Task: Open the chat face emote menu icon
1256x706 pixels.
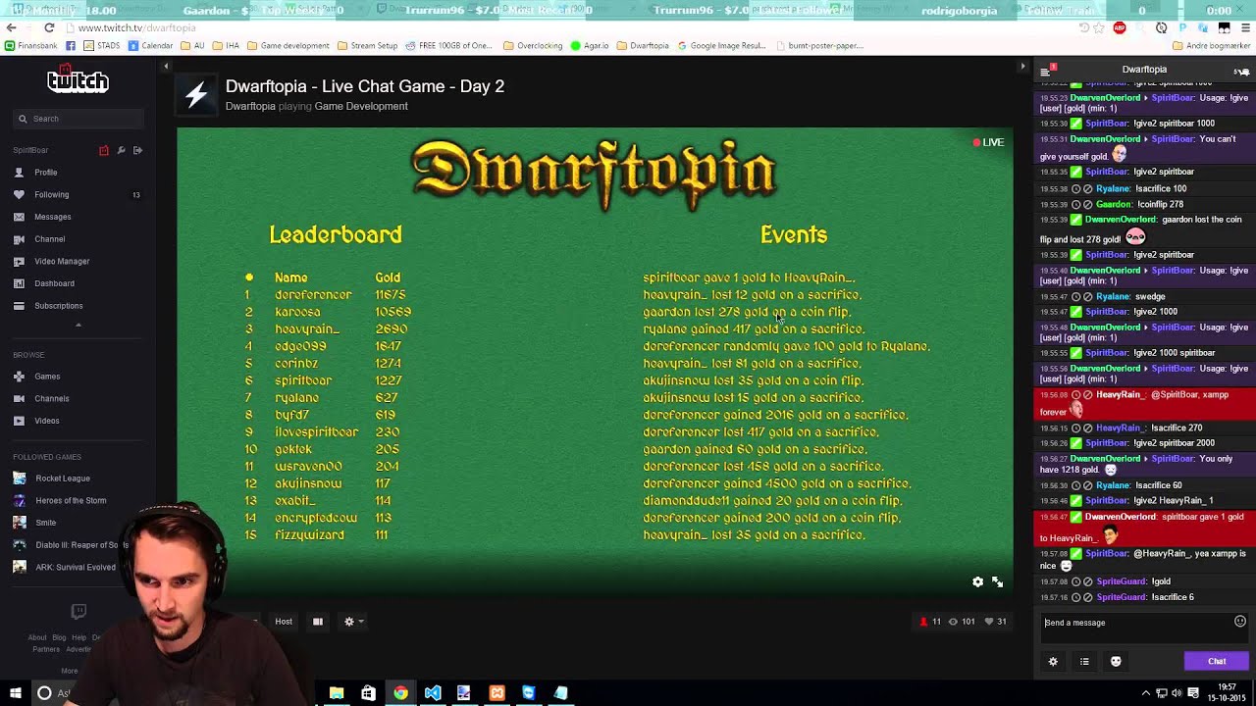Action: 1116,662
